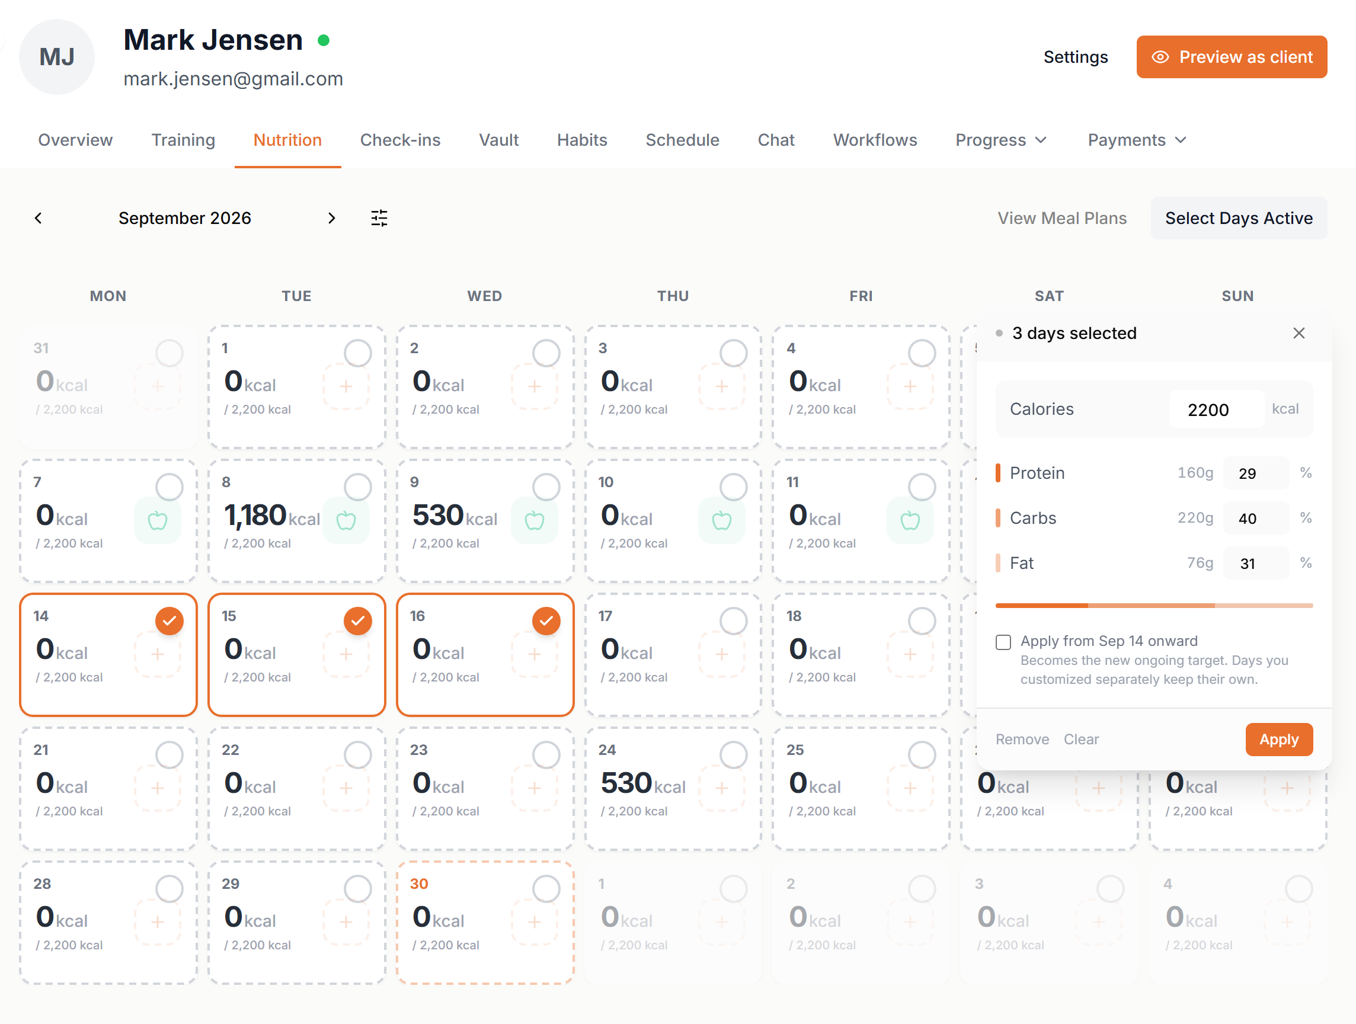Add meal with plus on September 4

click(x=910, y=386)
